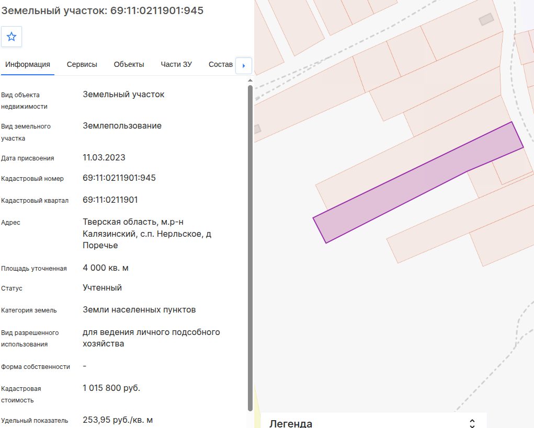
Task: Click the Категория земель label
Action: pos(29,310)
